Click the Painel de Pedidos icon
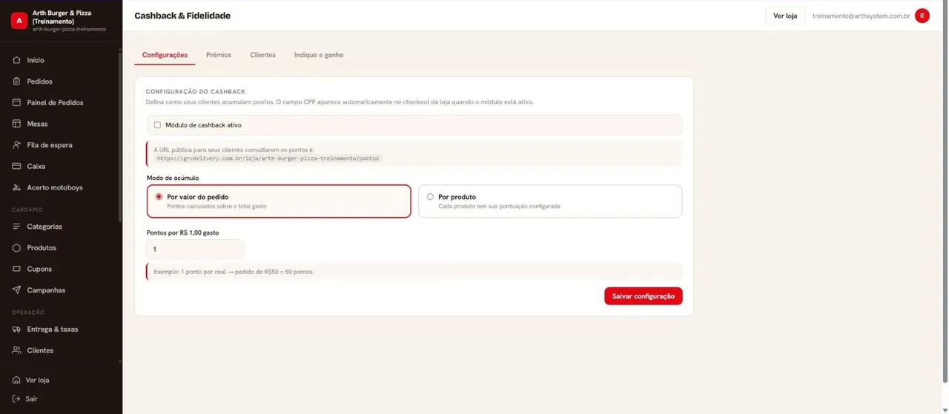 coord(16,103)
